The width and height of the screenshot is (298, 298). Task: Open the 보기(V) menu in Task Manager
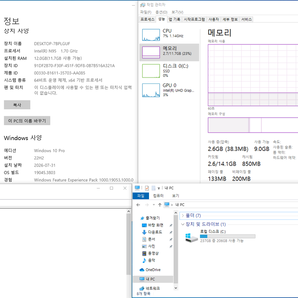[x=177, y=12]
